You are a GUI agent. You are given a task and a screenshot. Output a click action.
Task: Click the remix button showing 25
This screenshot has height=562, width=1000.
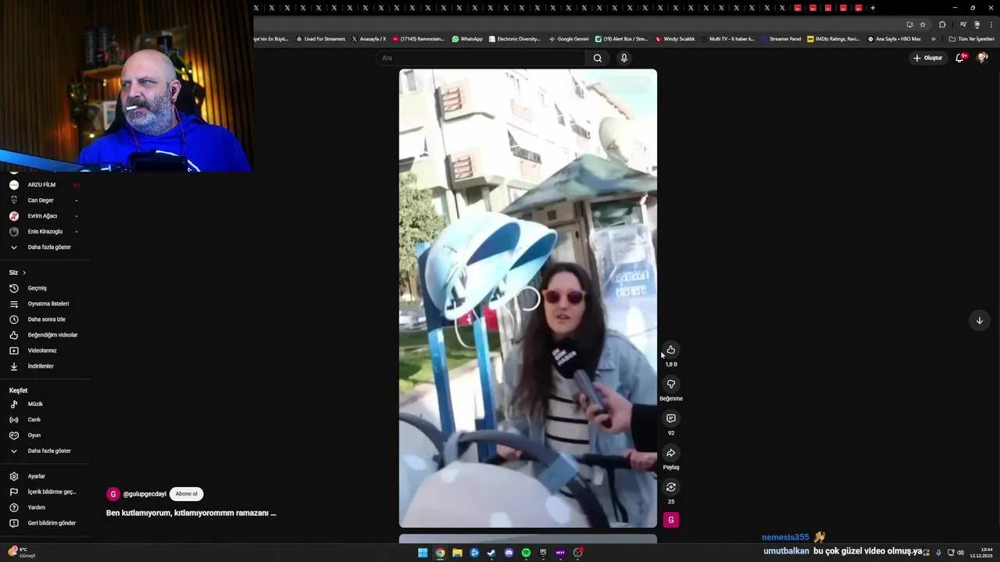[x=670, y=487]
